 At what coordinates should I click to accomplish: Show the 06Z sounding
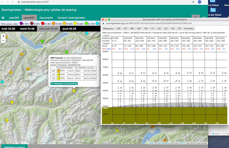click(x=119, y=29)
